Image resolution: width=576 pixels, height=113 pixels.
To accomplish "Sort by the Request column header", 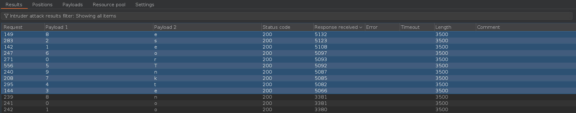I will tap(23, 27).
